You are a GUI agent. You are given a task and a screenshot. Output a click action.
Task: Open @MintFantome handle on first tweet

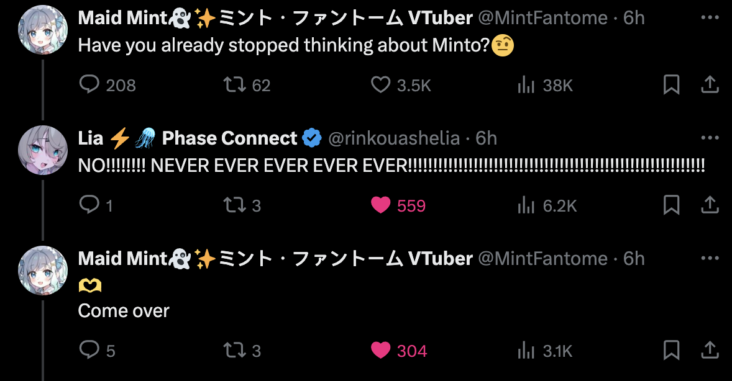click(541, 18)
